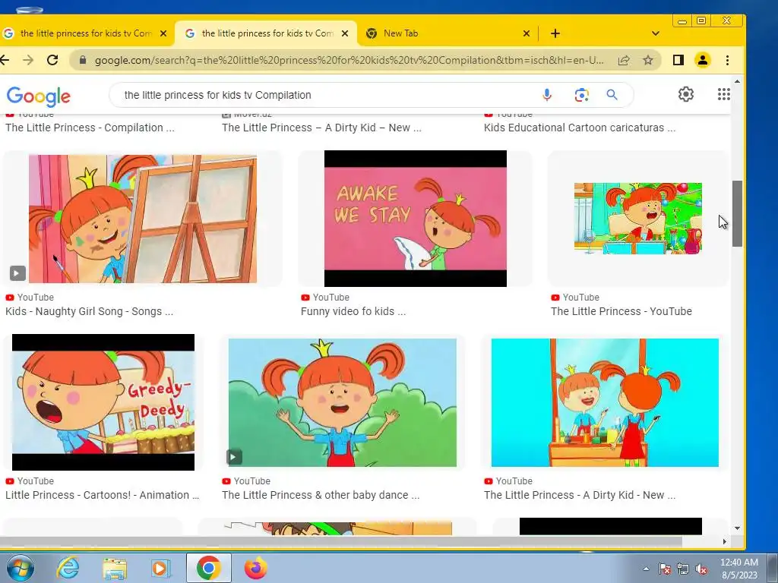View site information via the lock icon
This screenshot has width=778, height=583.
click(x=83, y=60)
